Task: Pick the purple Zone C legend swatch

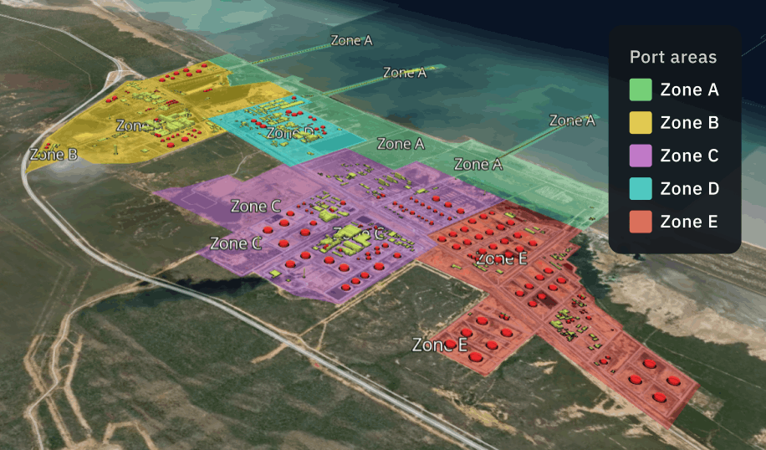Action: coord(641,156)
